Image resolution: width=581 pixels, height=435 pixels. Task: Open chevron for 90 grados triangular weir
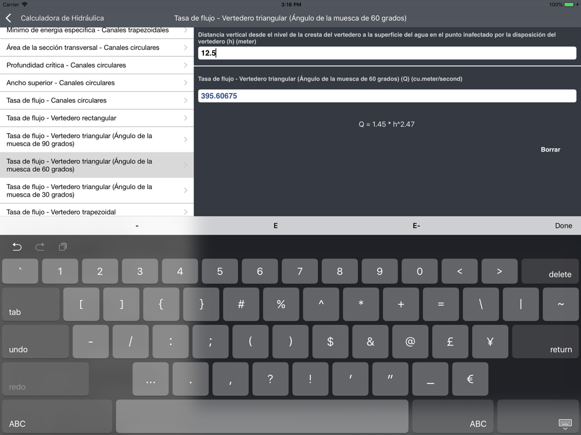pos(186,139)
